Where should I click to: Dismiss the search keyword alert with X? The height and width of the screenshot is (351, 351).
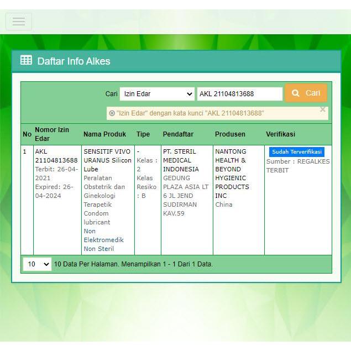(x=323, y=109)
